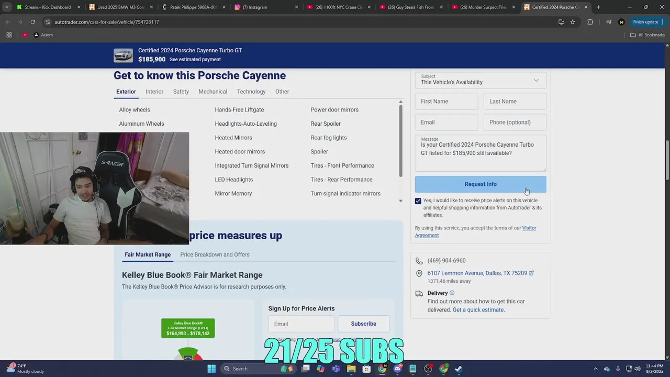670x377 pixels.
Task: Open the Windows Start menu
Action: (211, 369)
